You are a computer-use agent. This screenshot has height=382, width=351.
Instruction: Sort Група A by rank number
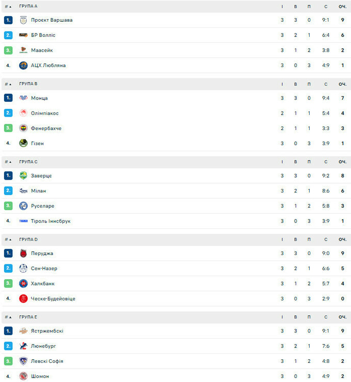coord(8,6)
